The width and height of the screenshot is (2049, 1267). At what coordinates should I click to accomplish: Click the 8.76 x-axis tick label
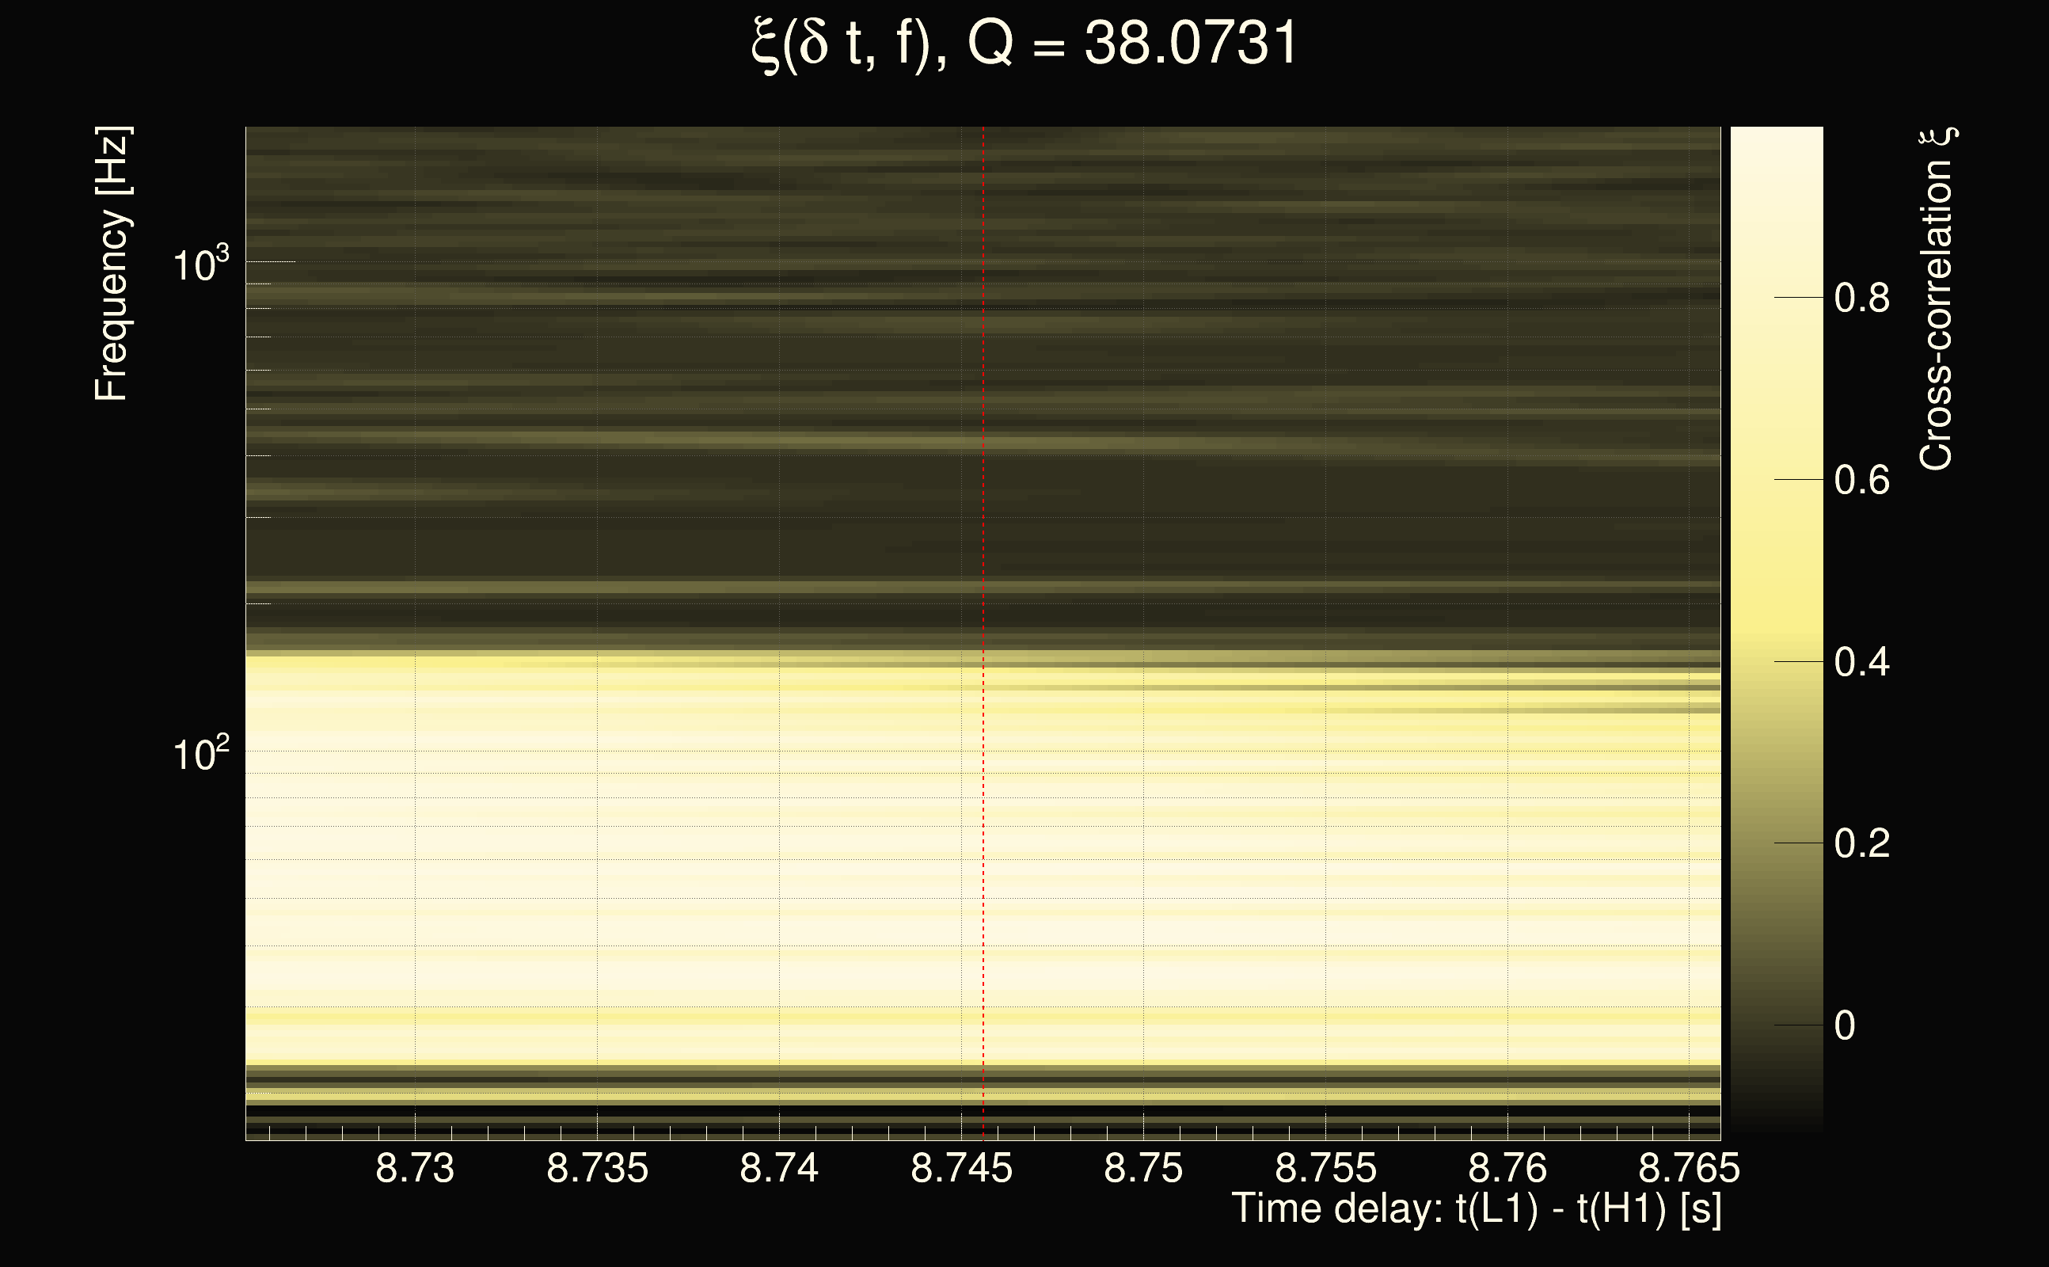point(1507,1168)
